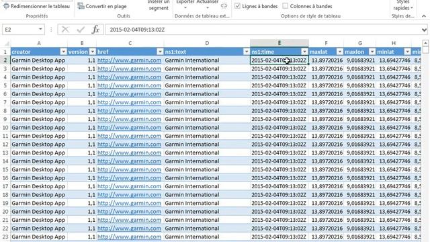Viewport: 430px width, 242px height.
Task: Select column H header
Action: point(394,43)
